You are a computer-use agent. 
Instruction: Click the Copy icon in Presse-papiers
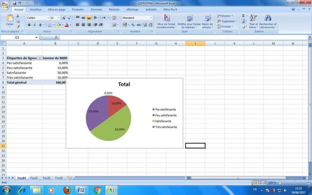click(x=18, y=21)
